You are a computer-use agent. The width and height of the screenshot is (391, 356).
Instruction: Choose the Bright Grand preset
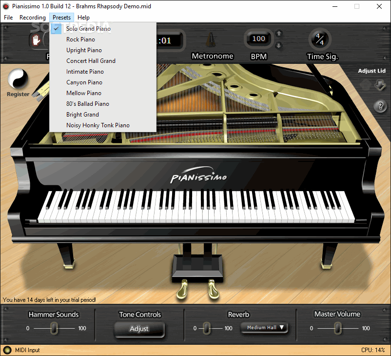tap(103, 115)
